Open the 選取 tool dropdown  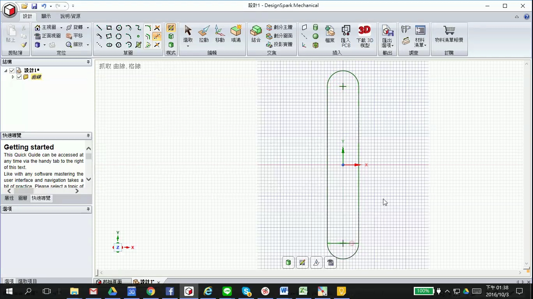pos(188,46)
